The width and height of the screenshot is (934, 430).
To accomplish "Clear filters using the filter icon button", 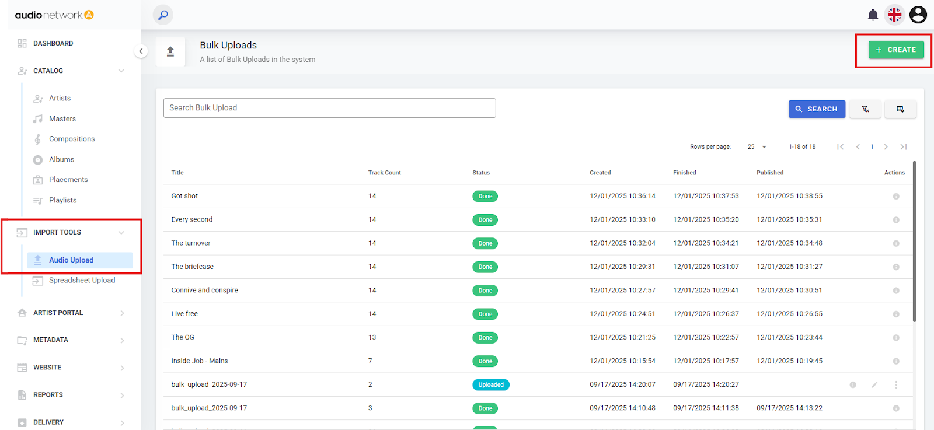I will 865,109.
